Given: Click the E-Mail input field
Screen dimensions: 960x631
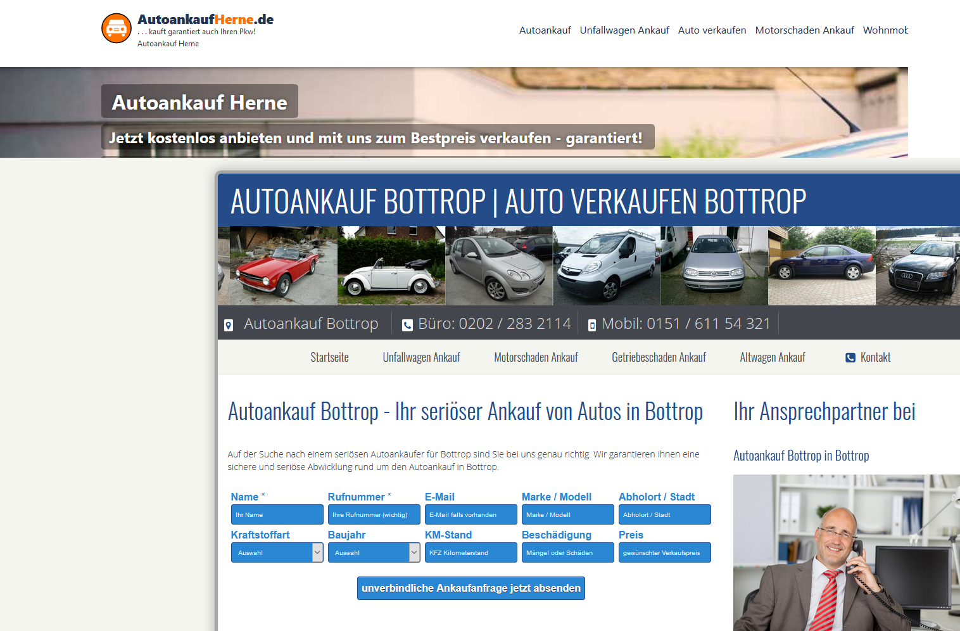Looking at the screenshot, I should pos(471,514).
